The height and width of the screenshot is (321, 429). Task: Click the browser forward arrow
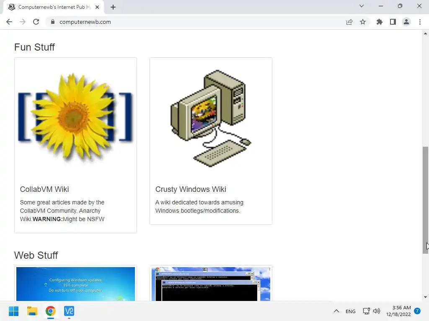tap(23, 22)
